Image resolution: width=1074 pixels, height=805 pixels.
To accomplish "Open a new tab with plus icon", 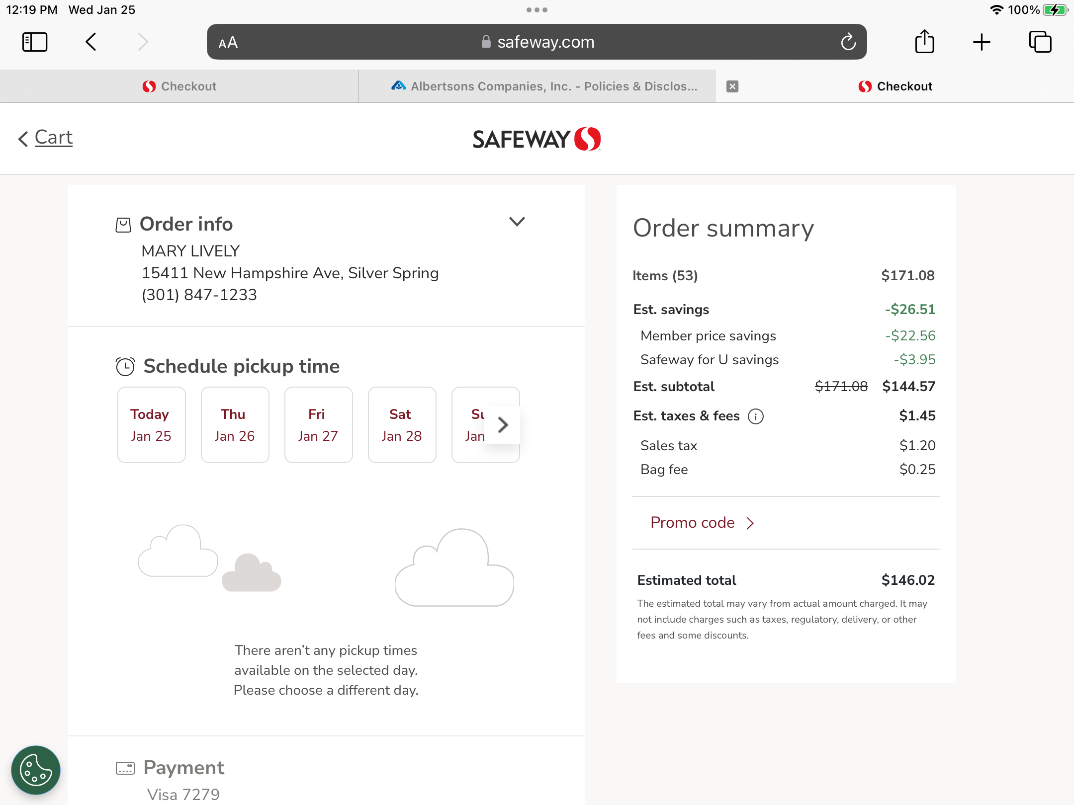I will 982,42.
